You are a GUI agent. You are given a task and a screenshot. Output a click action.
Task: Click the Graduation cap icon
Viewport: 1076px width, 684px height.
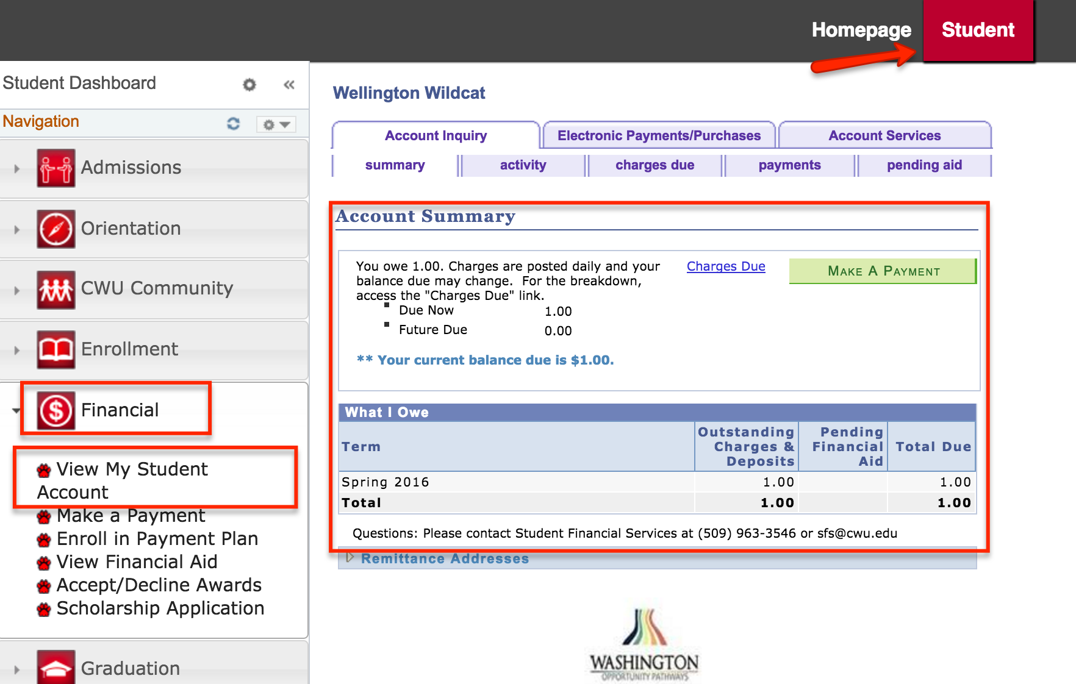(x=56, y=668)
